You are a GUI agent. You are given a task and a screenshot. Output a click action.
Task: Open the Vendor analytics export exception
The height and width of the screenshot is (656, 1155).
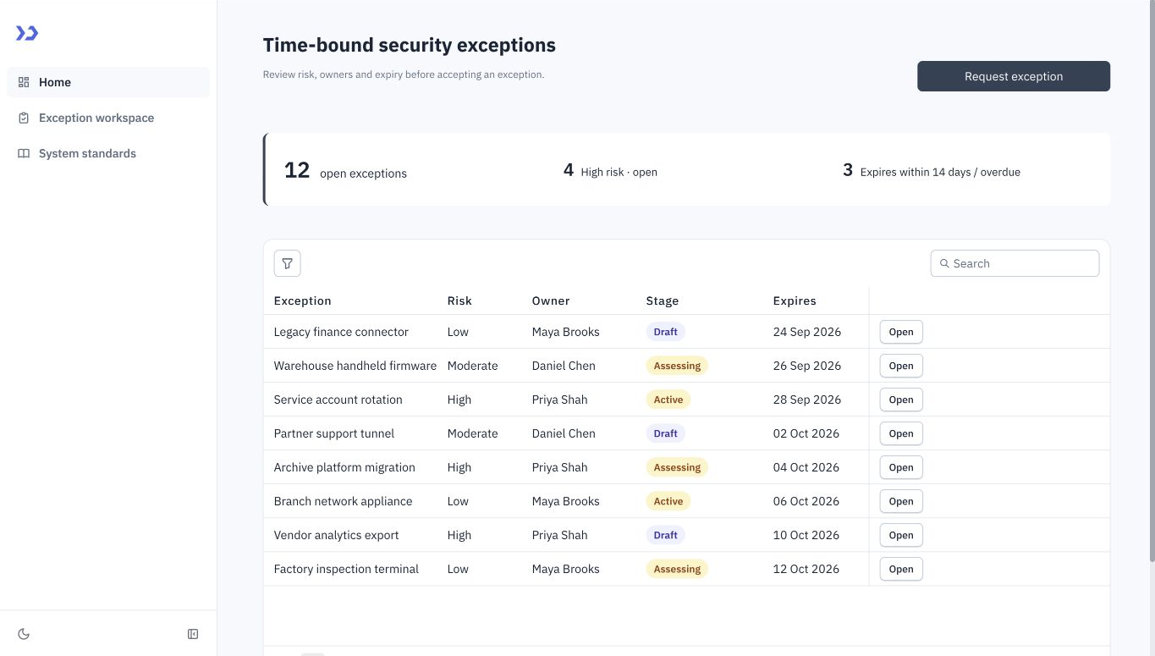point(901,535)
